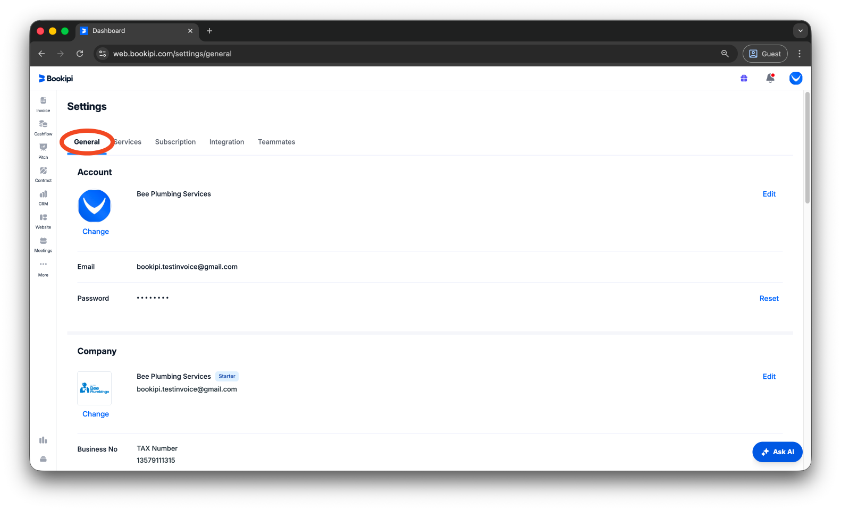Reload the page
The height and width of the screenshot is (510, 841).
(80, 54)
